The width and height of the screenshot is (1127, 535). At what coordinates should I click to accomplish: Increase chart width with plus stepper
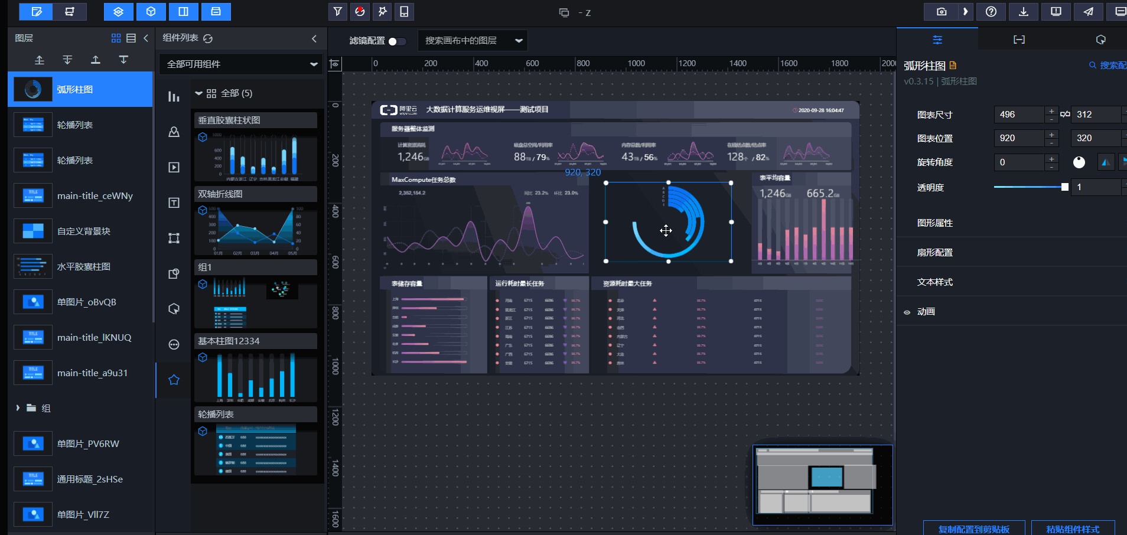[x=1051, y=111]
